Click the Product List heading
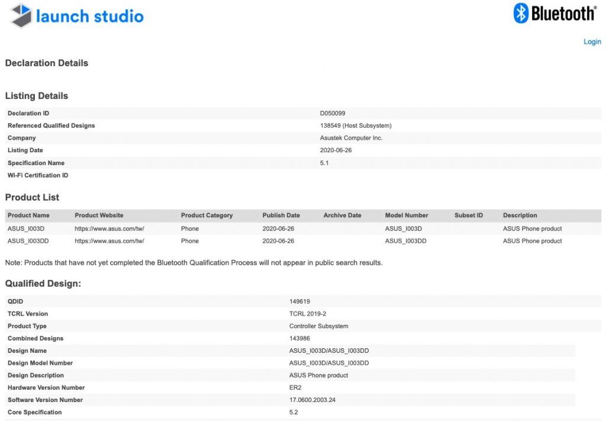 pos(32,198)
